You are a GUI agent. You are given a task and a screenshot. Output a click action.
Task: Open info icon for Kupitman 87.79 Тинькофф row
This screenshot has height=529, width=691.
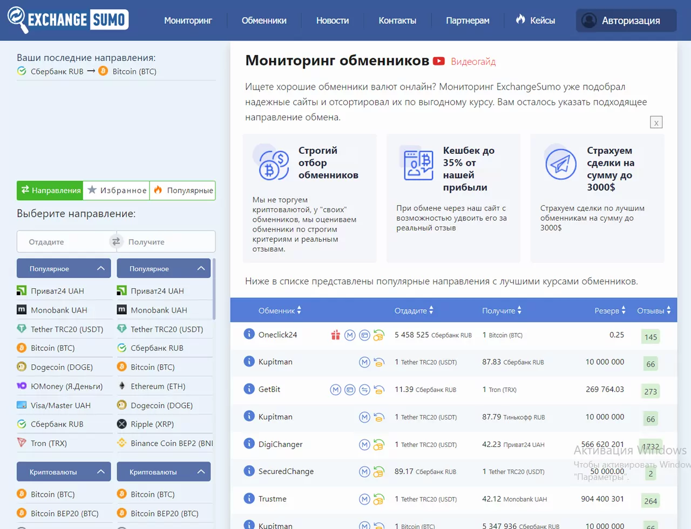tap(249, 416)
